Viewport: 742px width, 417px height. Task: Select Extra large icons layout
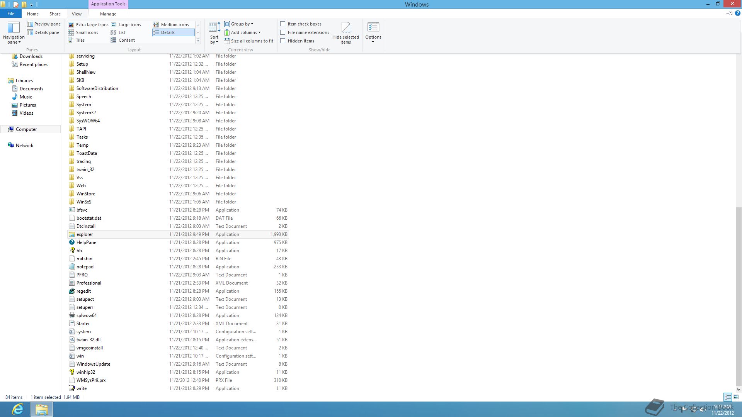coord(88,25)
